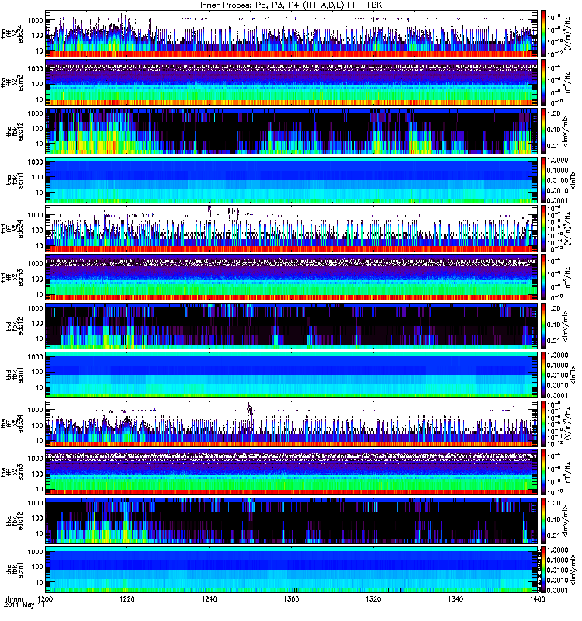Screen dimensions: 582x621
Task: Click the color bar beside tha edc34 panel
Action: point(543,33)
